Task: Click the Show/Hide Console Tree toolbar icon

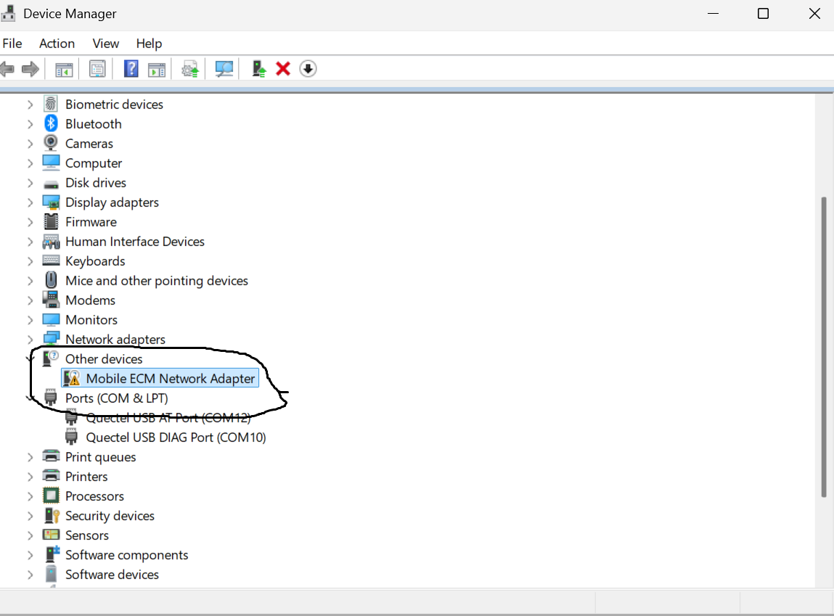Action: pos(64,69)
